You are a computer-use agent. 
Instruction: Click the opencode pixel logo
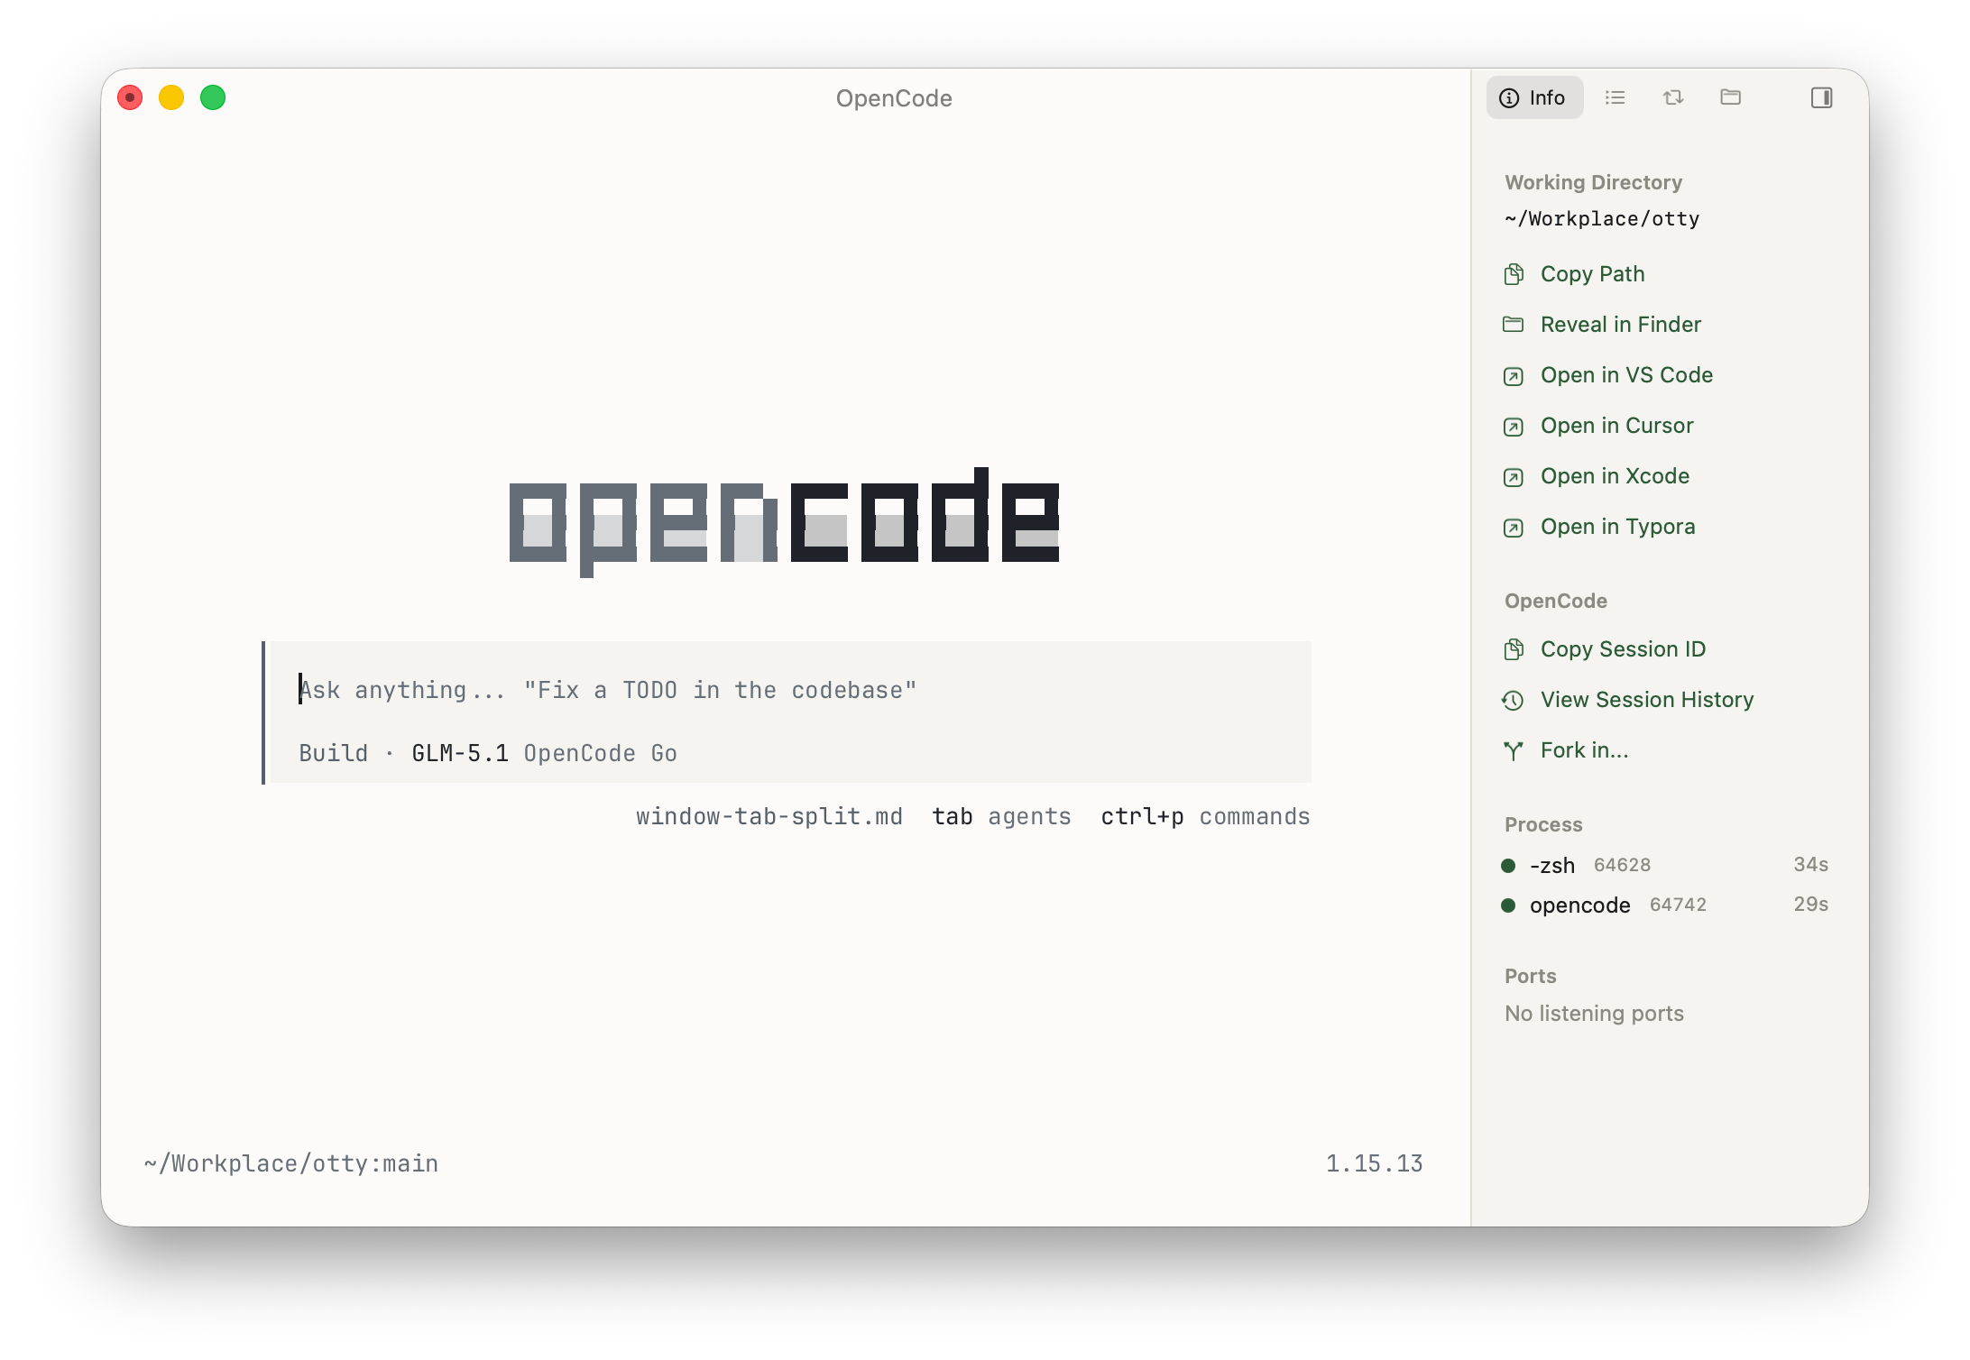784,522
